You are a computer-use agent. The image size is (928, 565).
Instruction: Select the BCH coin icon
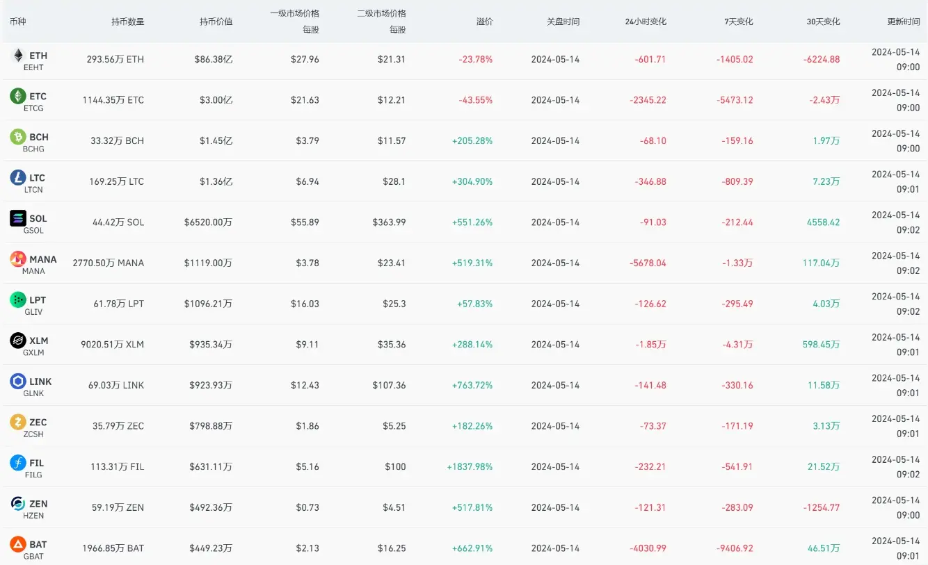pyautogui.click(x=18, y=138)
